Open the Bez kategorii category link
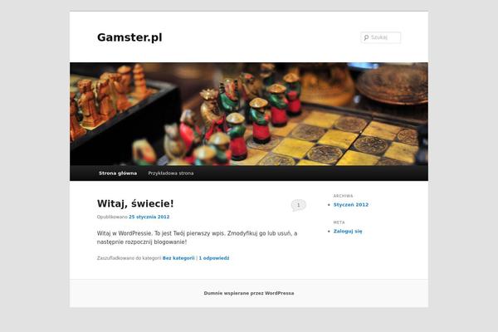498x332 pixels. click(178, 258)
